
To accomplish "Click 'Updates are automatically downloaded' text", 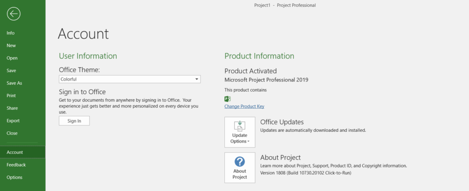I will point(313,131).
